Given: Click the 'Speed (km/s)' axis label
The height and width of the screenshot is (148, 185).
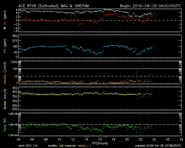Looking at the screenshot, I should 5,99.
